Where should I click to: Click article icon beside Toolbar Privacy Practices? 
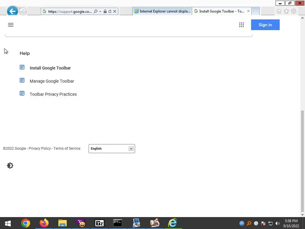click(22, 93)
